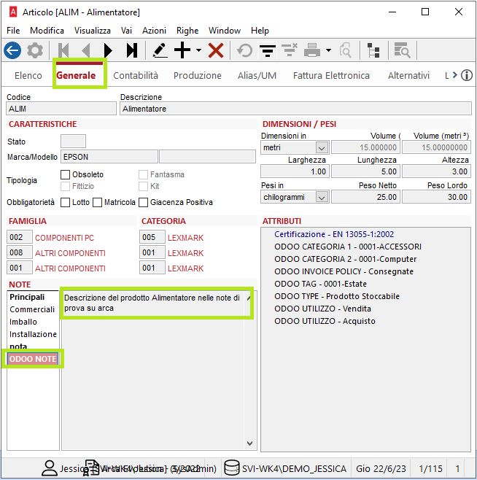Click the red X delete icon
This screenshot has width=477, height=480.
(216, 50)
